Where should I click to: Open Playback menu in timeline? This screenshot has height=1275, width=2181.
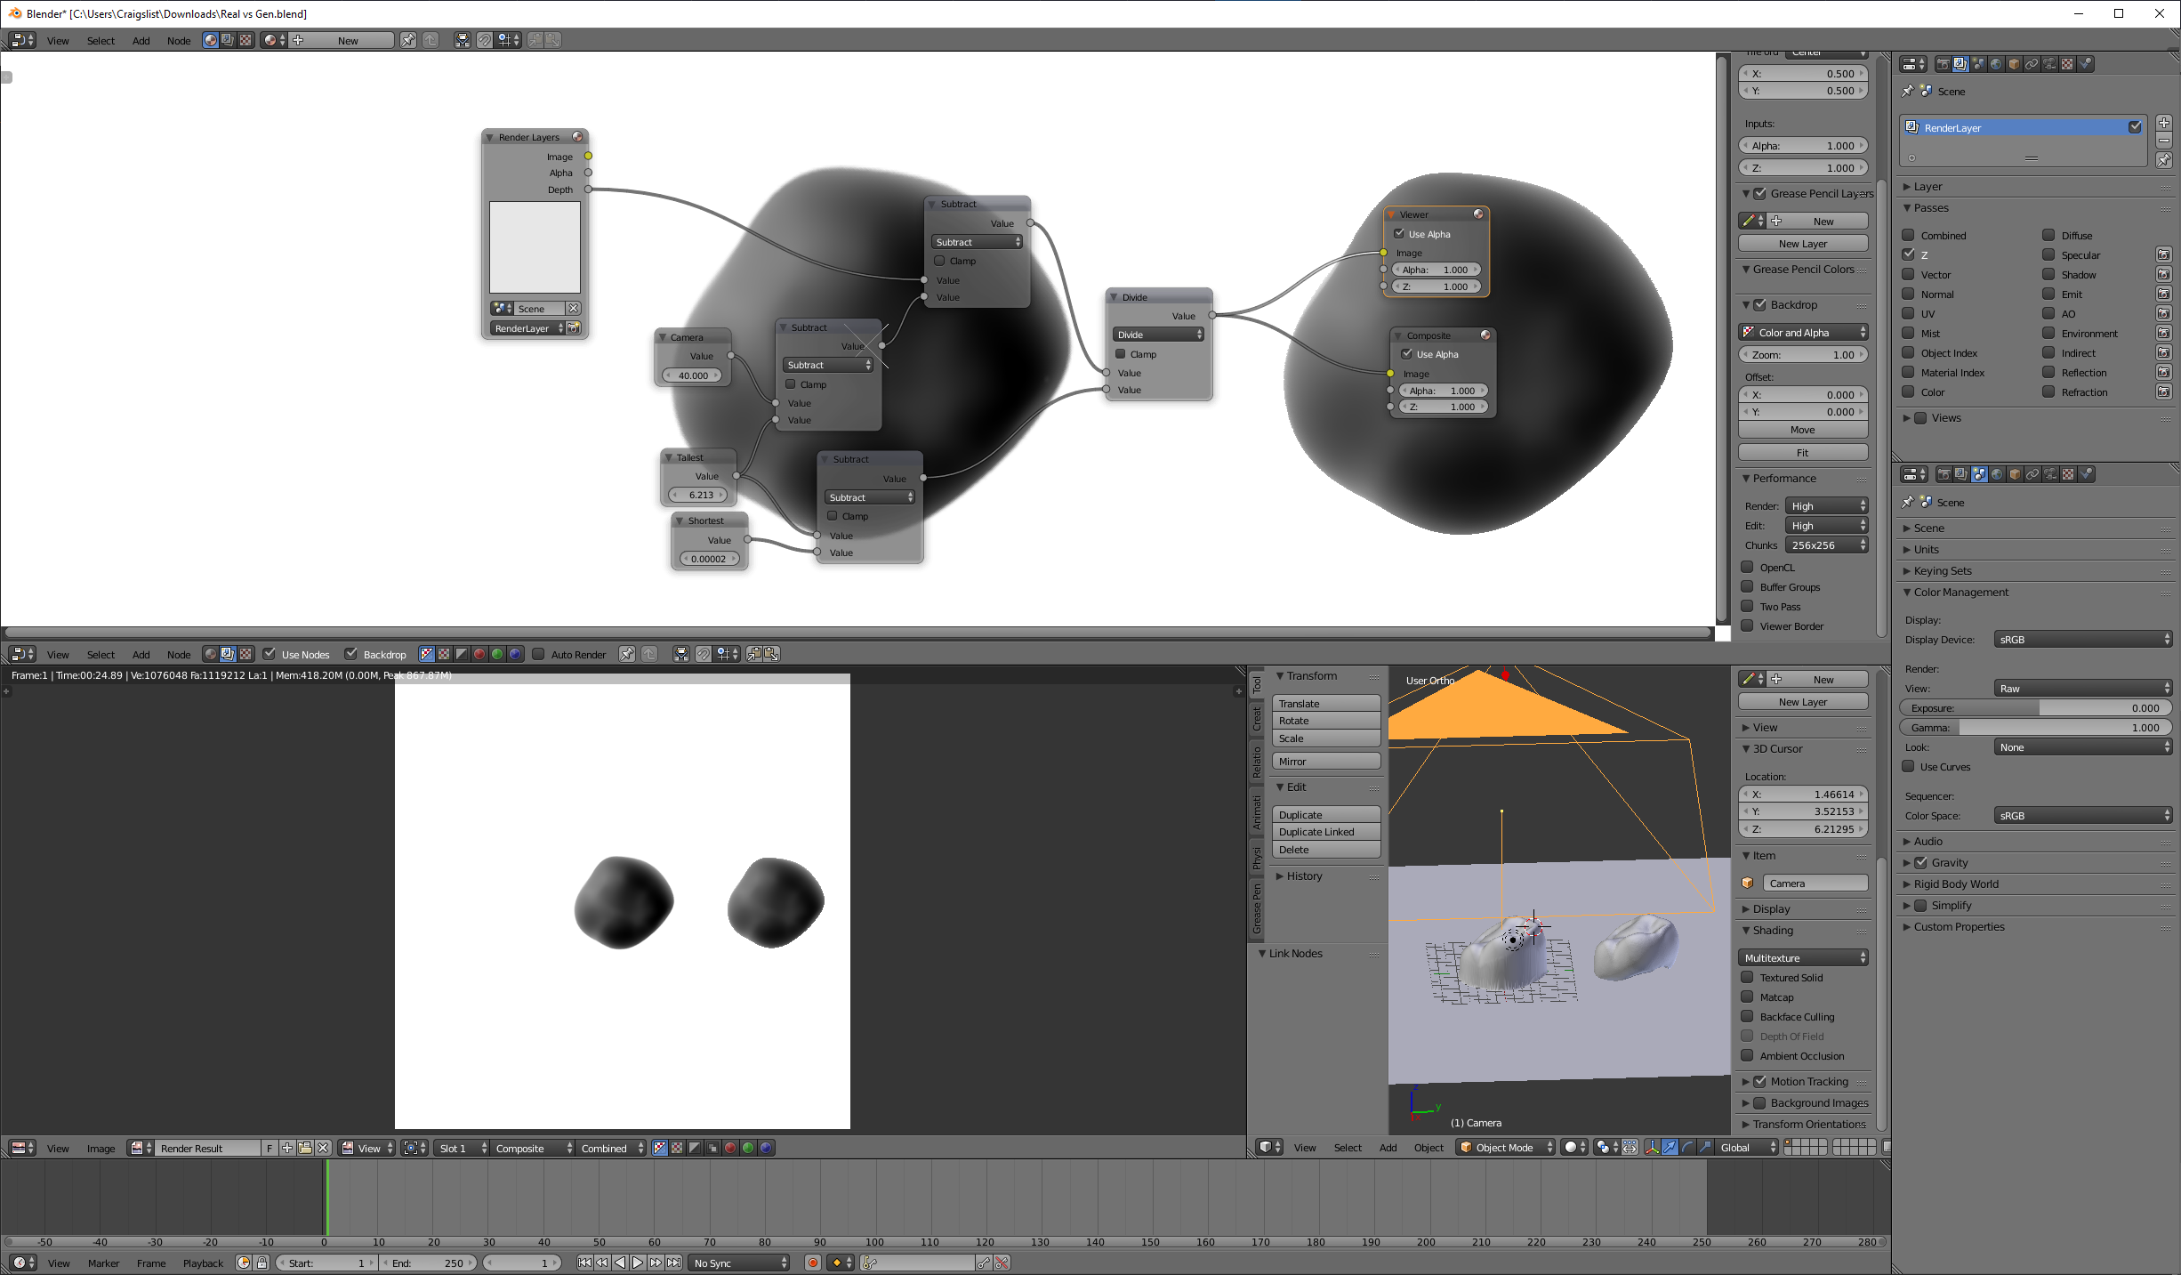204,1263
